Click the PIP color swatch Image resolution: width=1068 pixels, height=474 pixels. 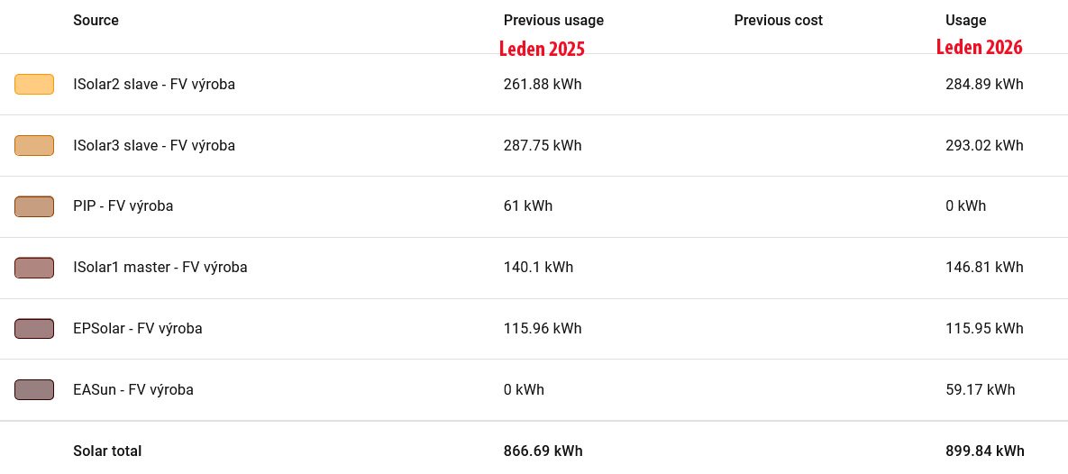tap(34, 206)
